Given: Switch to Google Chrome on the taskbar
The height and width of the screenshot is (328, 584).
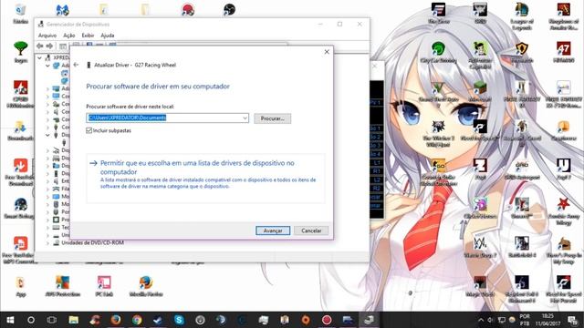Looking at the screenshot, I should [x=137, y=320].
